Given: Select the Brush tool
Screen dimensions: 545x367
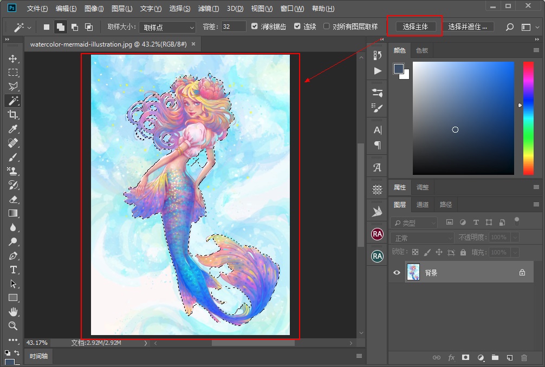Looking at the screenshot, I should point(13,157).
